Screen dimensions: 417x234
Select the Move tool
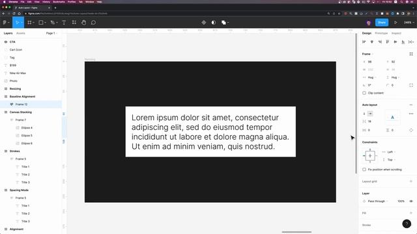tap(17, 23)
